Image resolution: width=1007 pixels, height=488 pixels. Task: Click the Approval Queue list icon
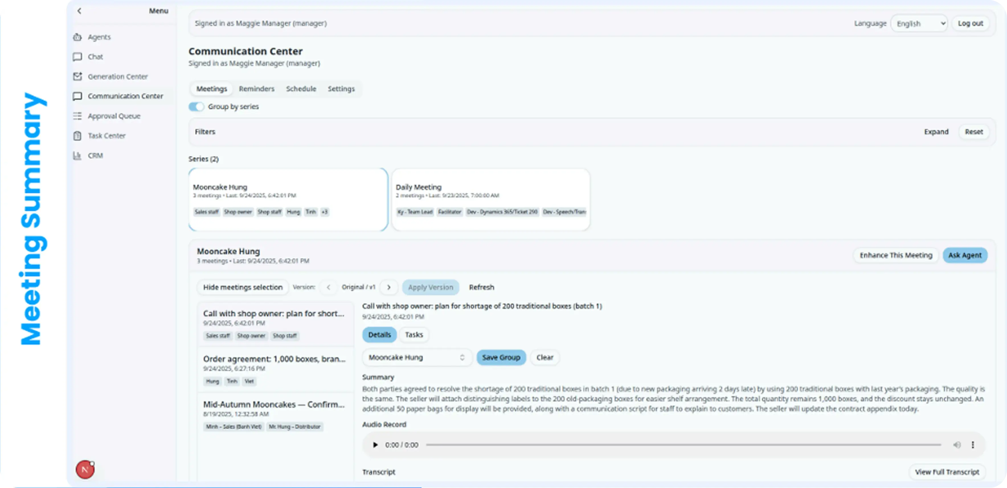tap(77, 116)
